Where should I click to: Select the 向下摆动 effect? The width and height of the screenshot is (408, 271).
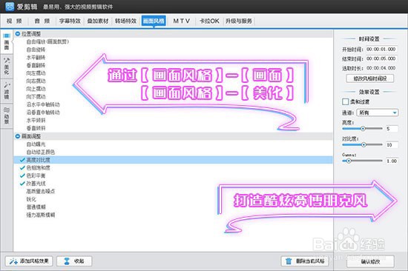click(x=36, y=97)
